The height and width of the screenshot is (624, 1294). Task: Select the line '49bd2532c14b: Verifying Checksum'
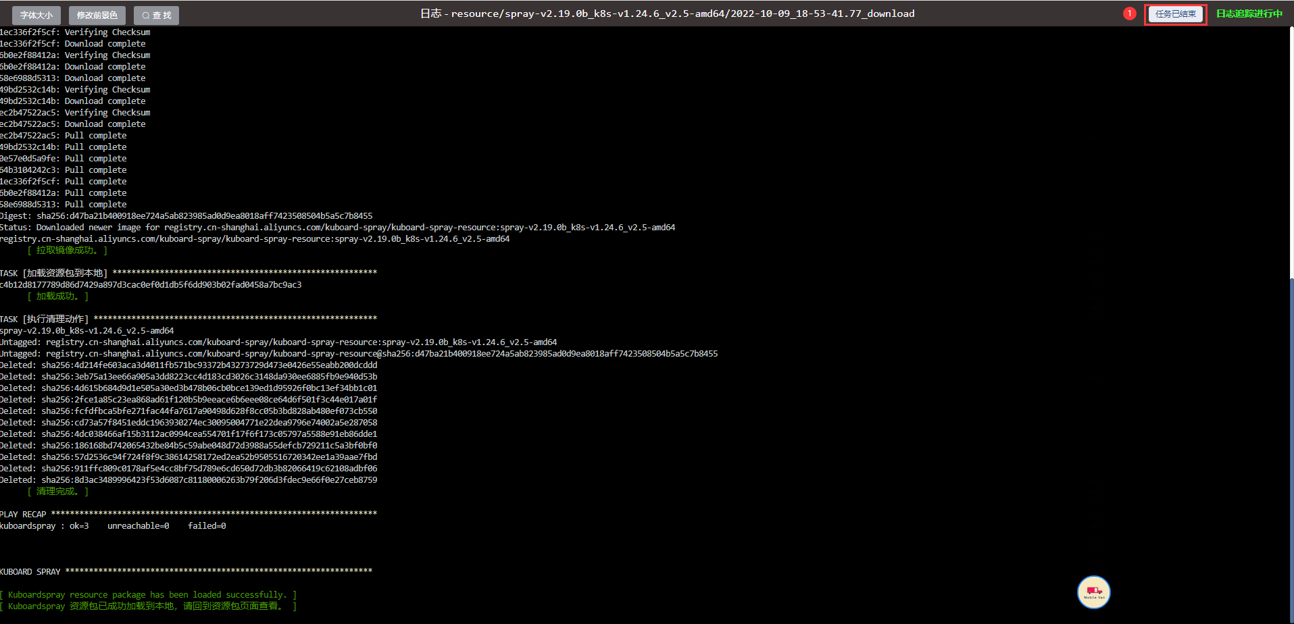(75, 90)
